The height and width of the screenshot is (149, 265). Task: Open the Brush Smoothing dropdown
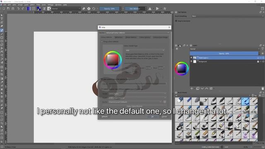coord(228,16)
